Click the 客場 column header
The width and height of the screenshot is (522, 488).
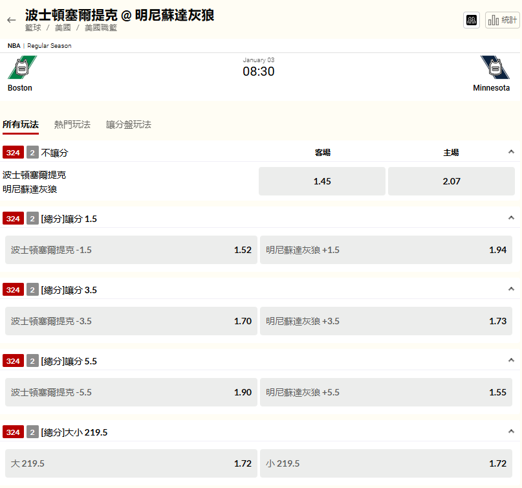point(322,152)
